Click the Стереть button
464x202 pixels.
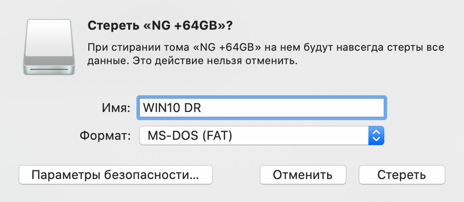pos(402,175)
